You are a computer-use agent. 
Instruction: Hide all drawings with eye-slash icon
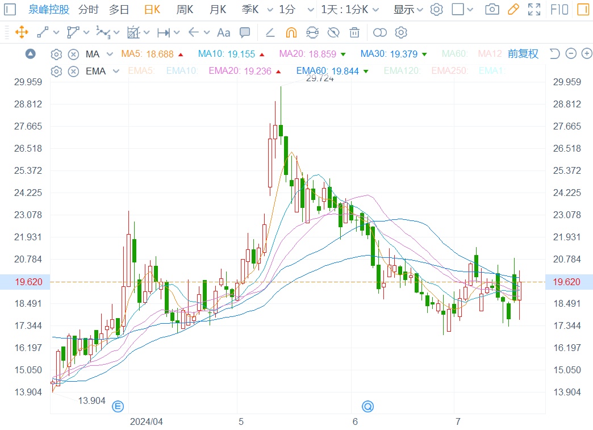(333, 33)
